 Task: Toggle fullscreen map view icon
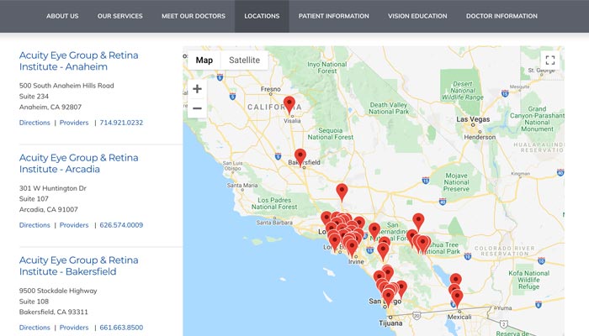[550, 60]
